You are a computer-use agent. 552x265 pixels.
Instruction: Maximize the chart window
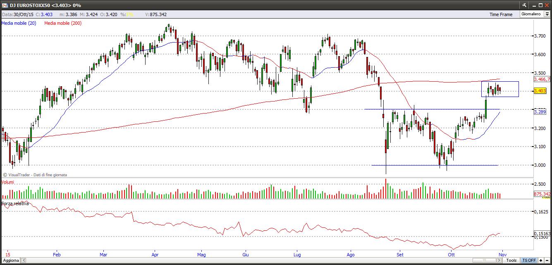tap(540, 5)
